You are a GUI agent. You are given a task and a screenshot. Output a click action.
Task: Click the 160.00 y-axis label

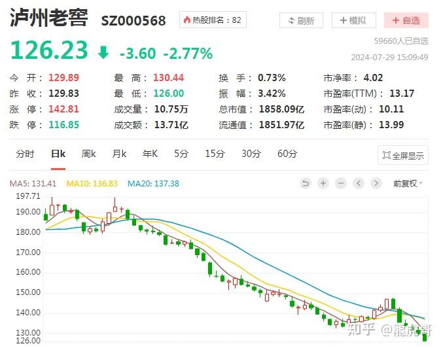pyautogui.click(x=28, y=272)
